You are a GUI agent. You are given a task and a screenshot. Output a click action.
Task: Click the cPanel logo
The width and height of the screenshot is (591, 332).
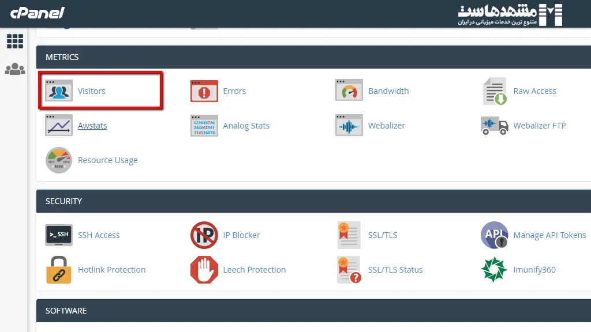37,13
